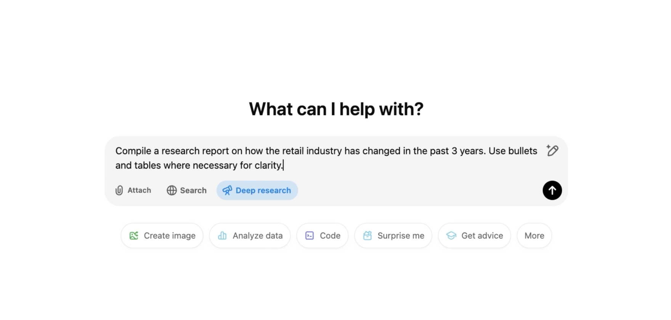The image size is (671, 320).
Task: Choose the Get advice suggestion
Action: coord(474,236)
